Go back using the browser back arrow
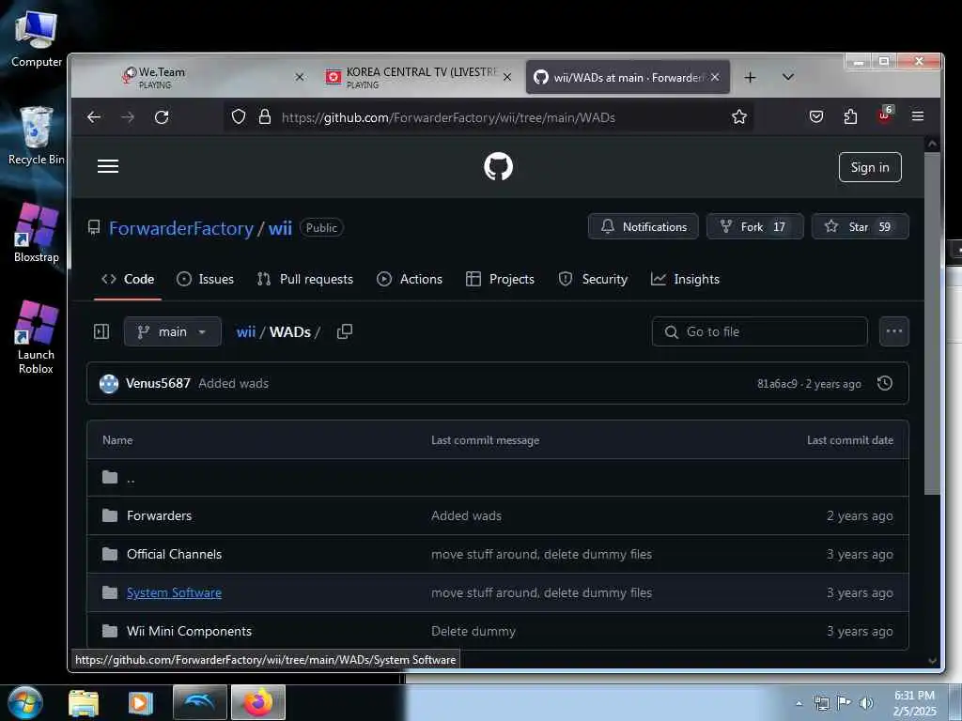Viewport: 962px width, 721px height. tap(94, 117)
